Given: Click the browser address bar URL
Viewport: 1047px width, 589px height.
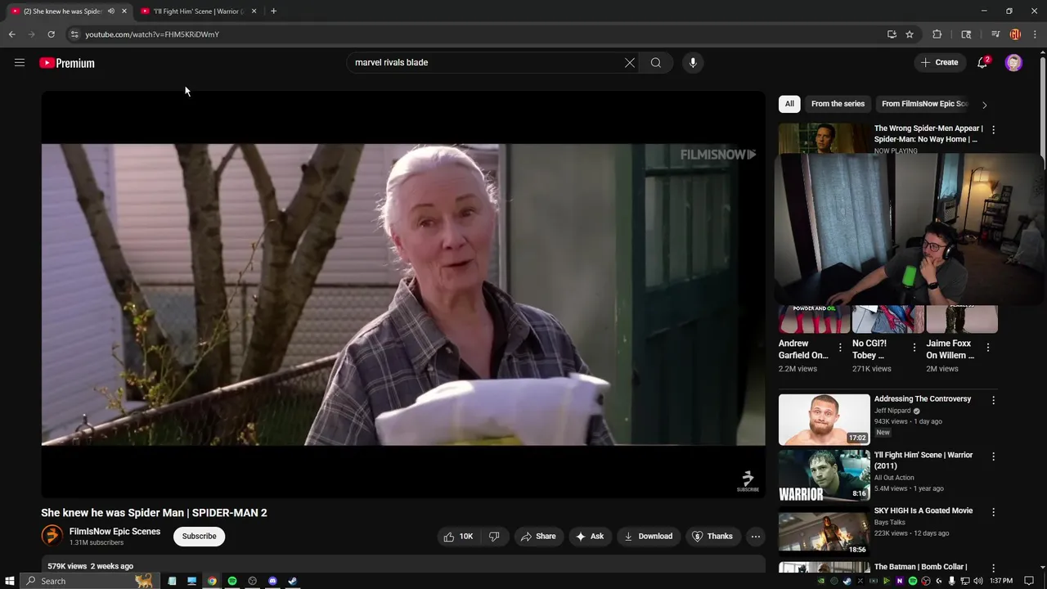Looking at the screenshot, I should [152, 34].
